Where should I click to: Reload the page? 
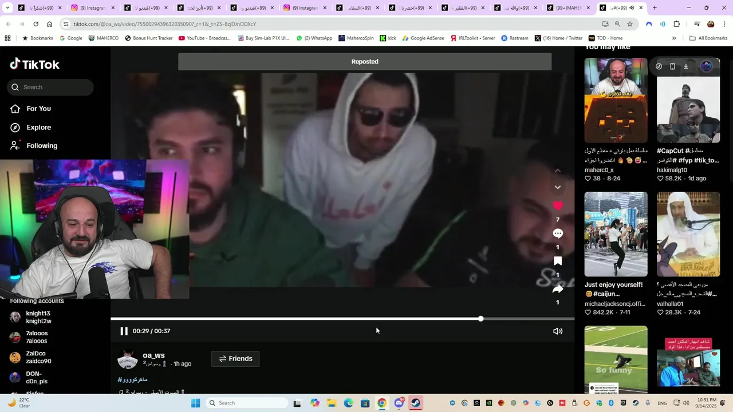tap(36, 24)
